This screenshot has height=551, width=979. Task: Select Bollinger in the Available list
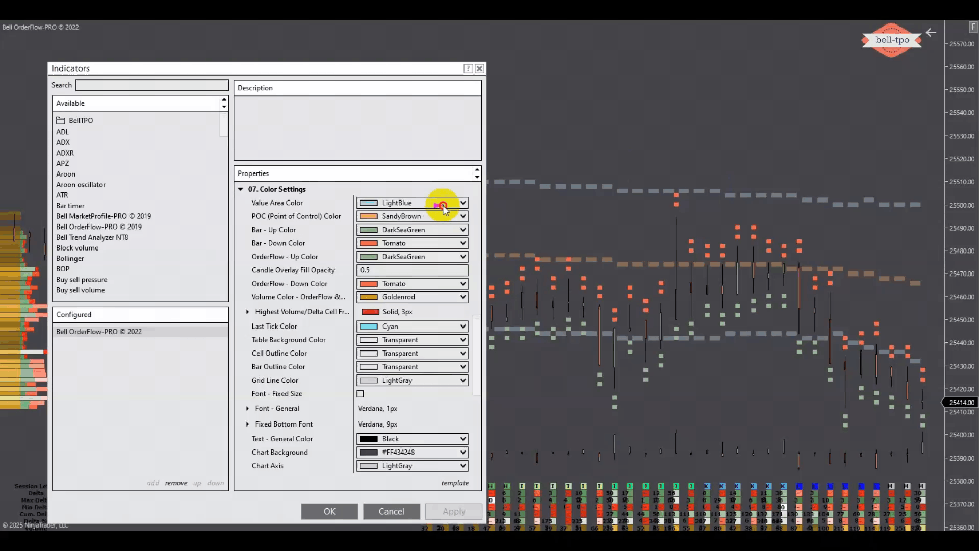pyautogui.click(x=70, y=259)
